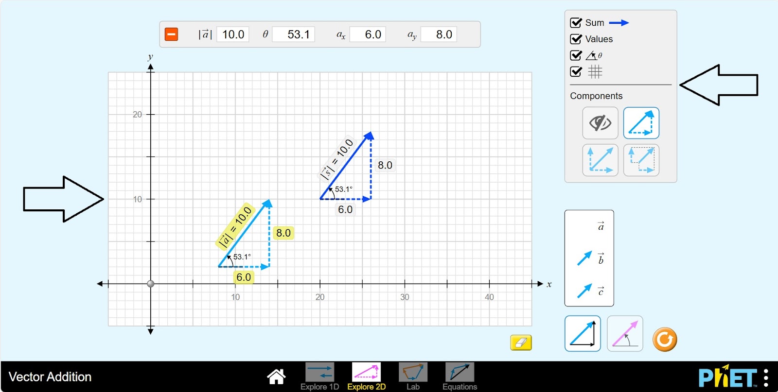This screenshot has width=778, height=392.
Task: Open the PhET options menu dots
Action: (x=766, y=377)
